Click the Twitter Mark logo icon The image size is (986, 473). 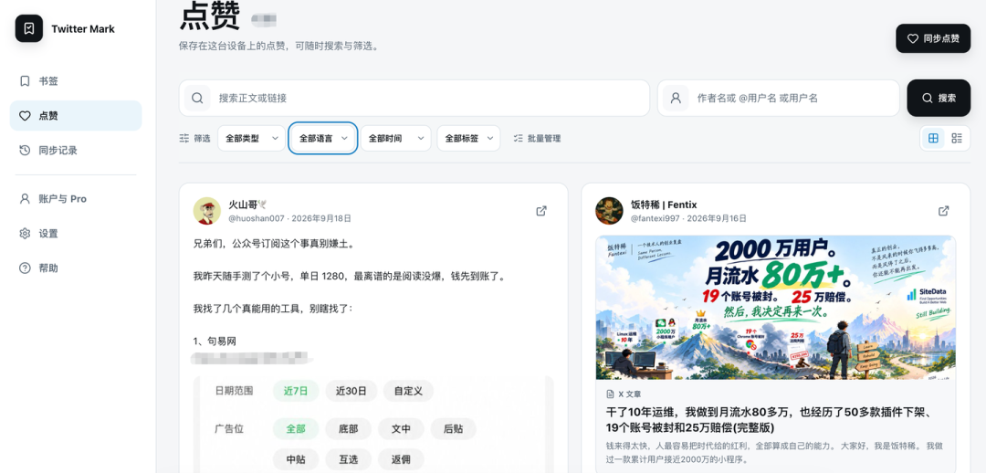29,28
